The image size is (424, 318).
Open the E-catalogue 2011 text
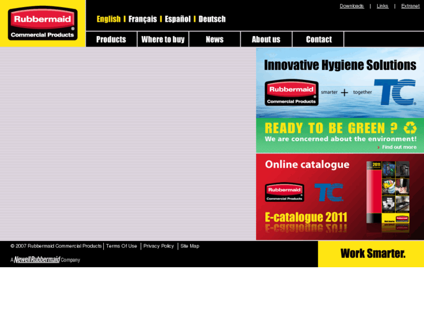(x=306, y=217)
